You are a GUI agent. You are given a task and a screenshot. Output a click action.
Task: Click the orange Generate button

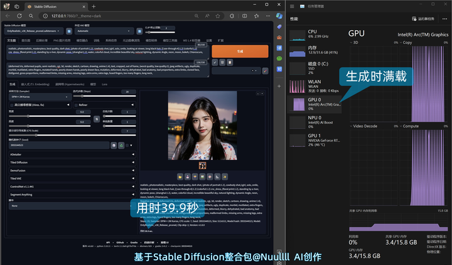pyautogui.click(x=240, y=50)
